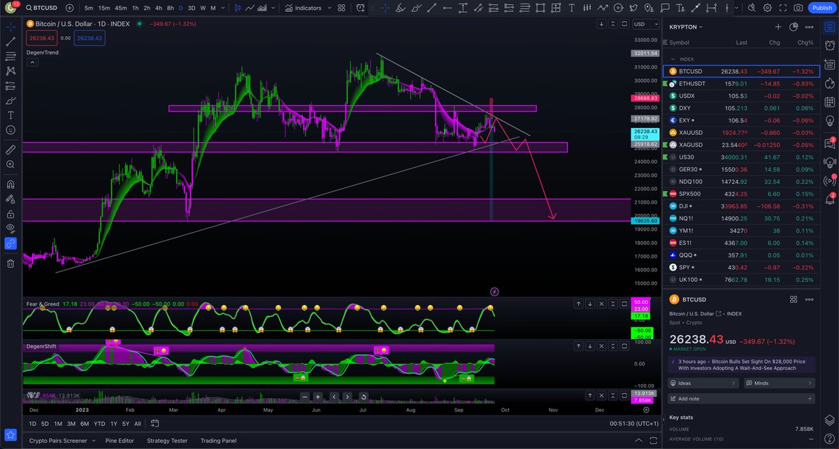The width and height of the screenshot is (839, 449).
Task: Open the indicator templates grid icon
Action: pos(342,8)
